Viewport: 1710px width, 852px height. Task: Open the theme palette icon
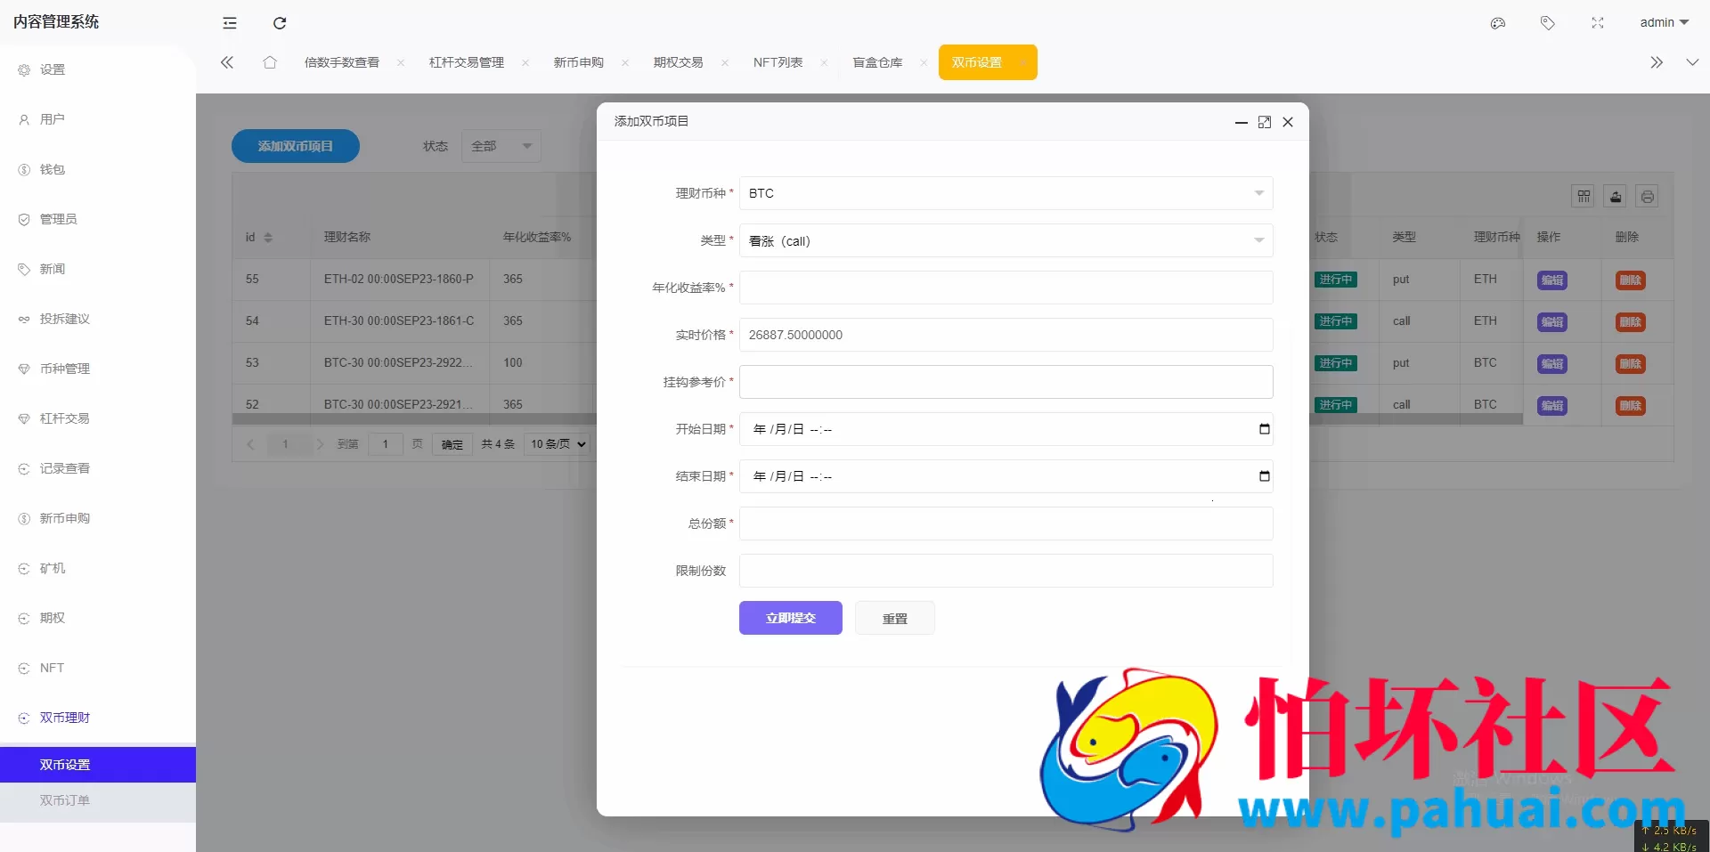click(1498, 23)
